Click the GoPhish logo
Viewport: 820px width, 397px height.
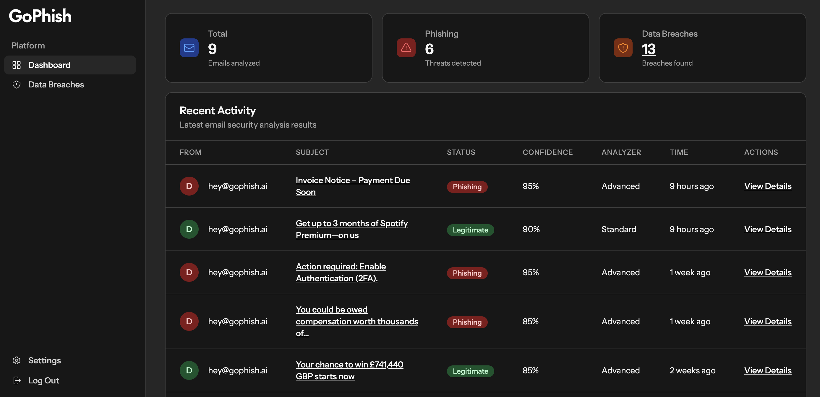(x=40, y=15)
